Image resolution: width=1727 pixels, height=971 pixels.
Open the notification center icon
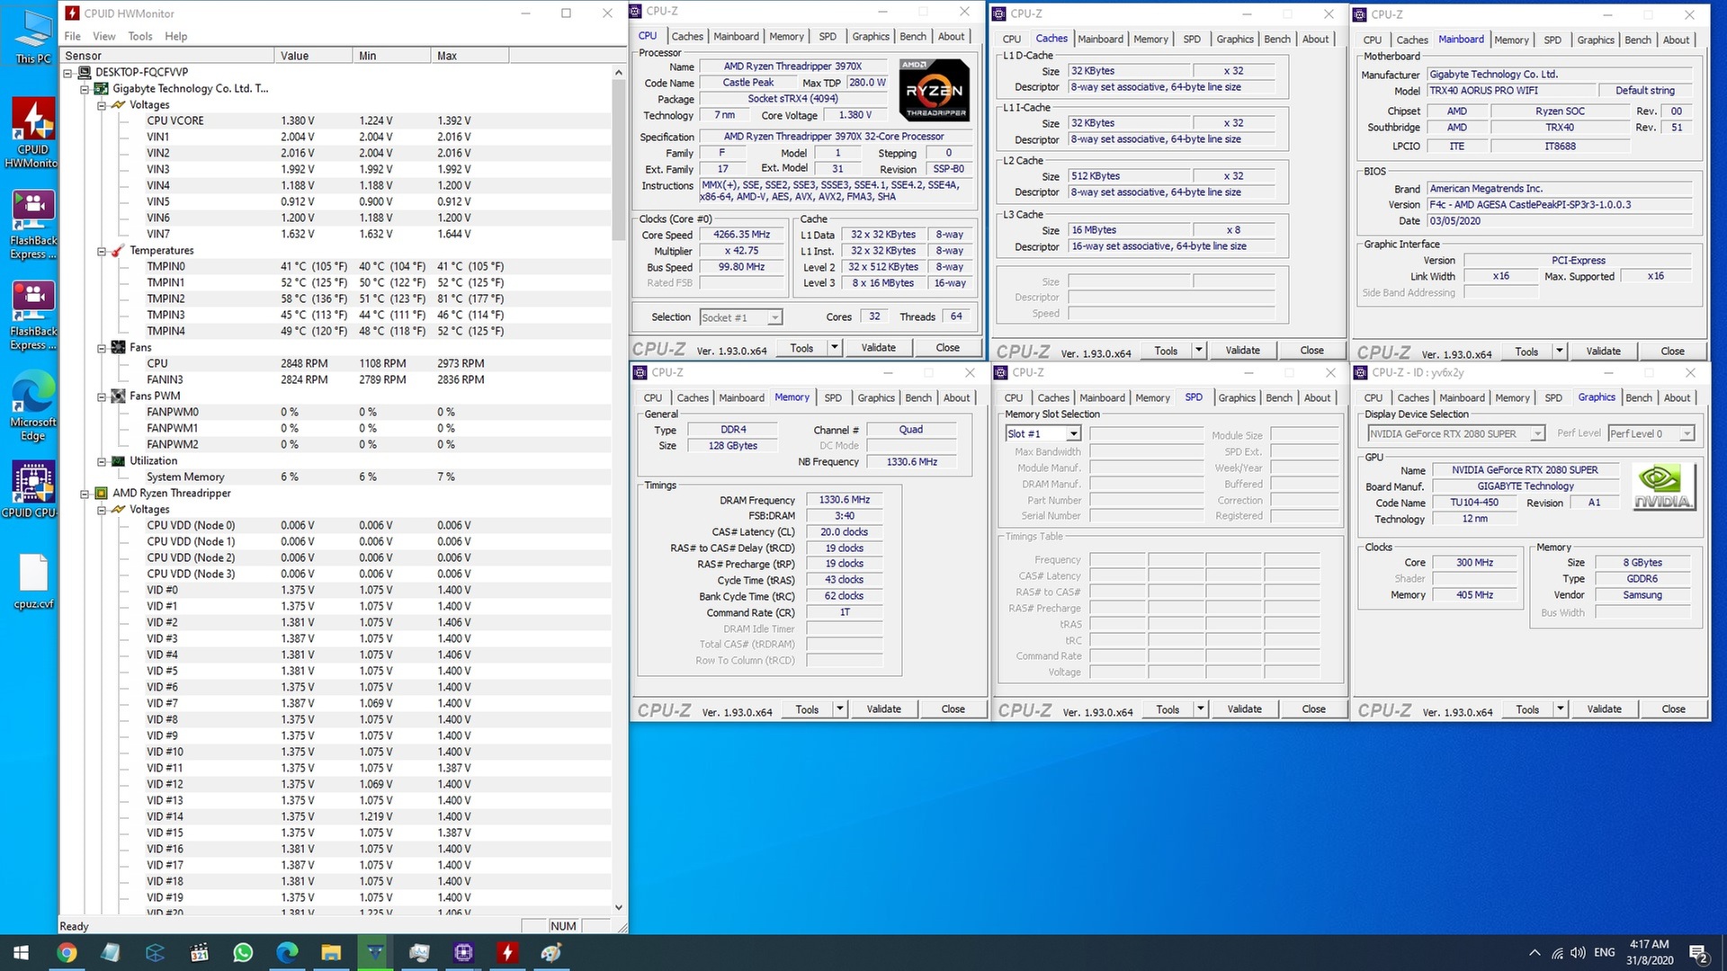tap(1698, 953)
